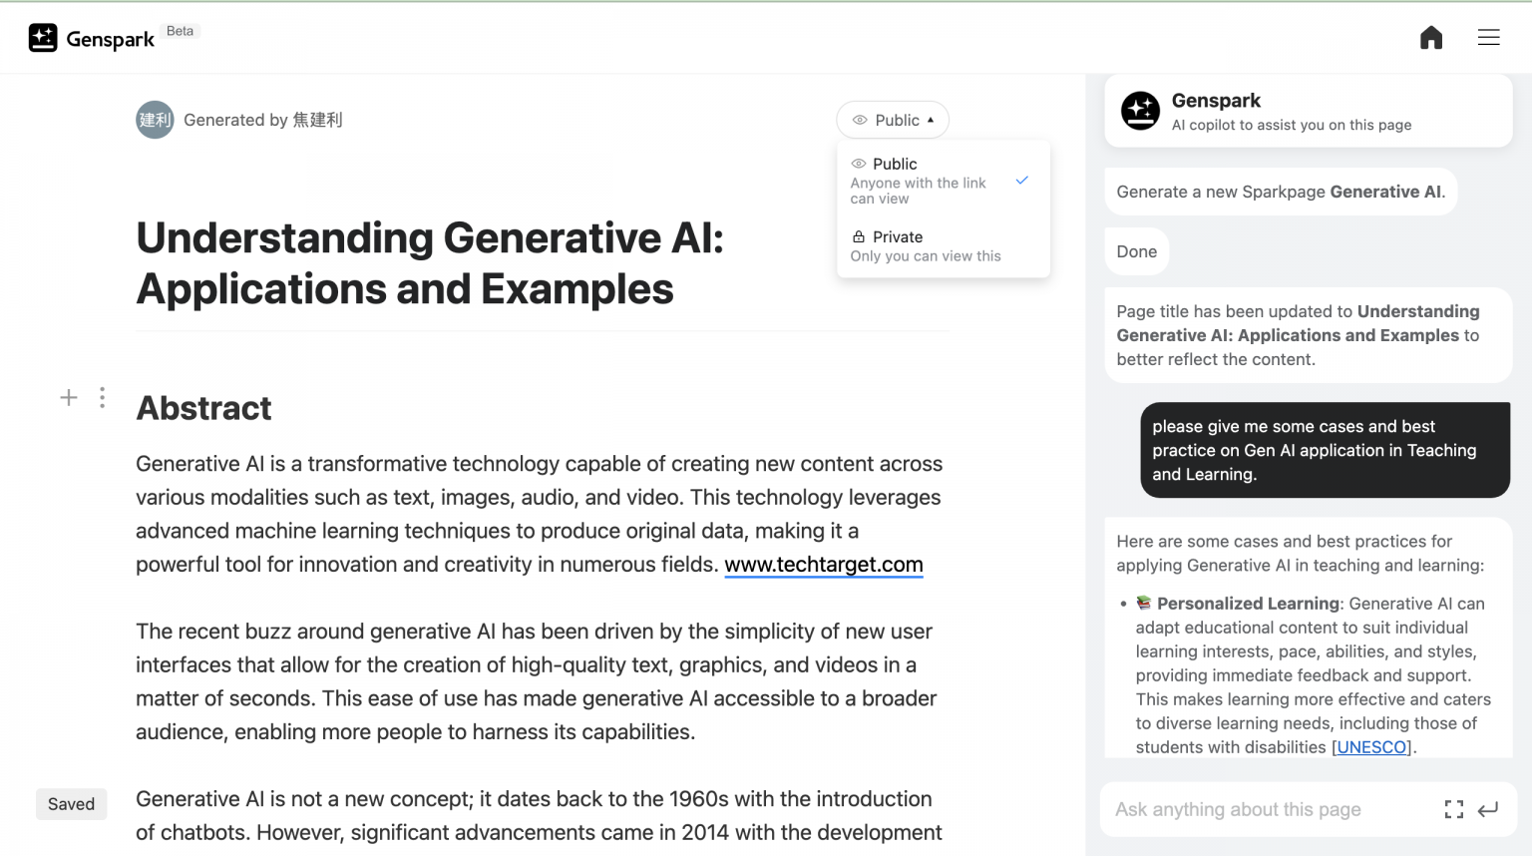Open the three-dot options beside Abstract

click(x=102, y=398)
